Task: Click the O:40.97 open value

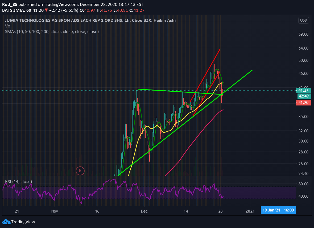Action: [87, 10]
